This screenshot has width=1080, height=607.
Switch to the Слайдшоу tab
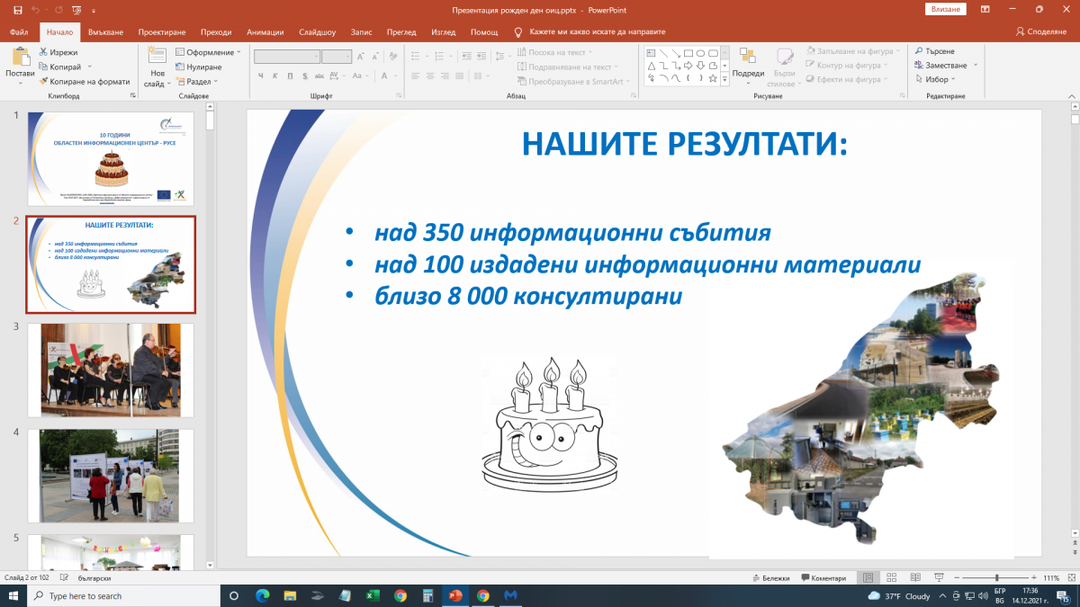[315, 31]
